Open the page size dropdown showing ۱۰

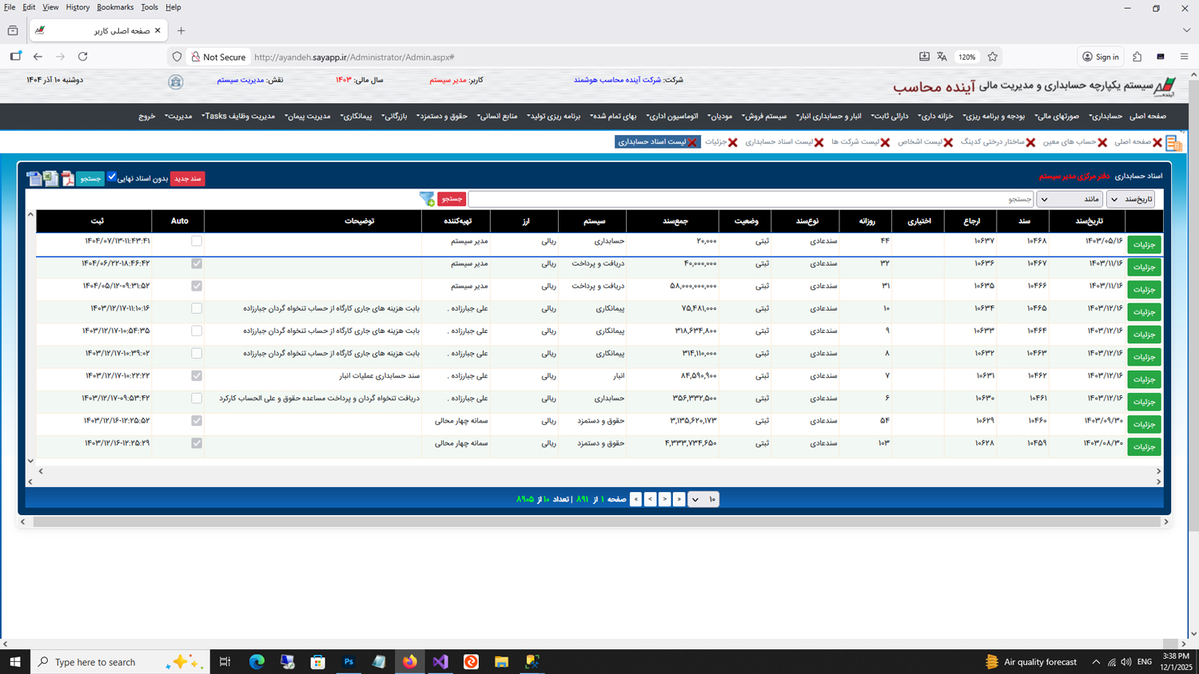click(703, 499)
